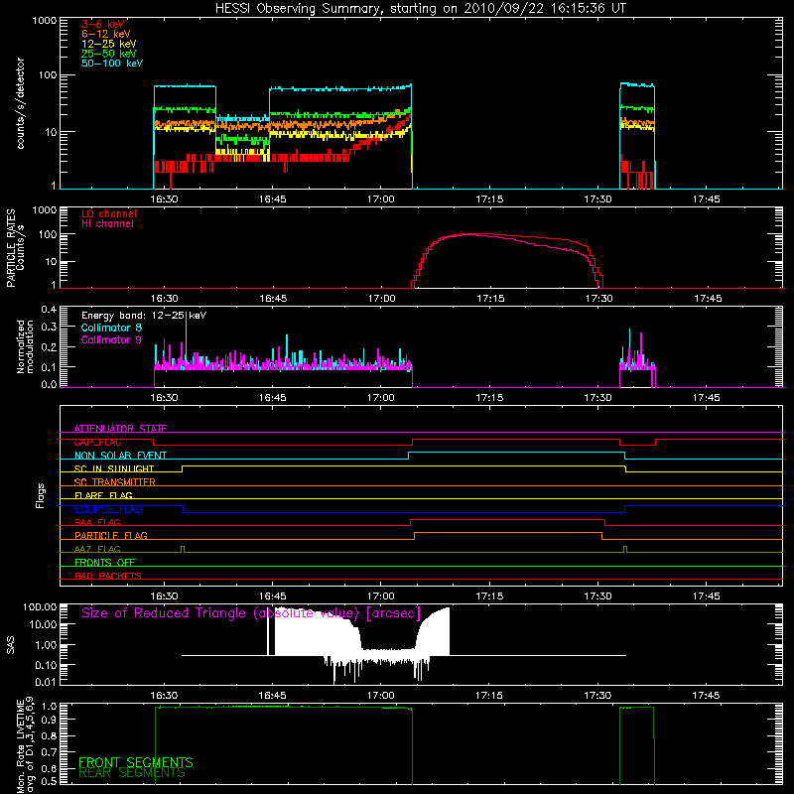The width and height of the screenshot is (794, 794).
Task: Select the GAP_FLAG label
Action: [97, 442]
